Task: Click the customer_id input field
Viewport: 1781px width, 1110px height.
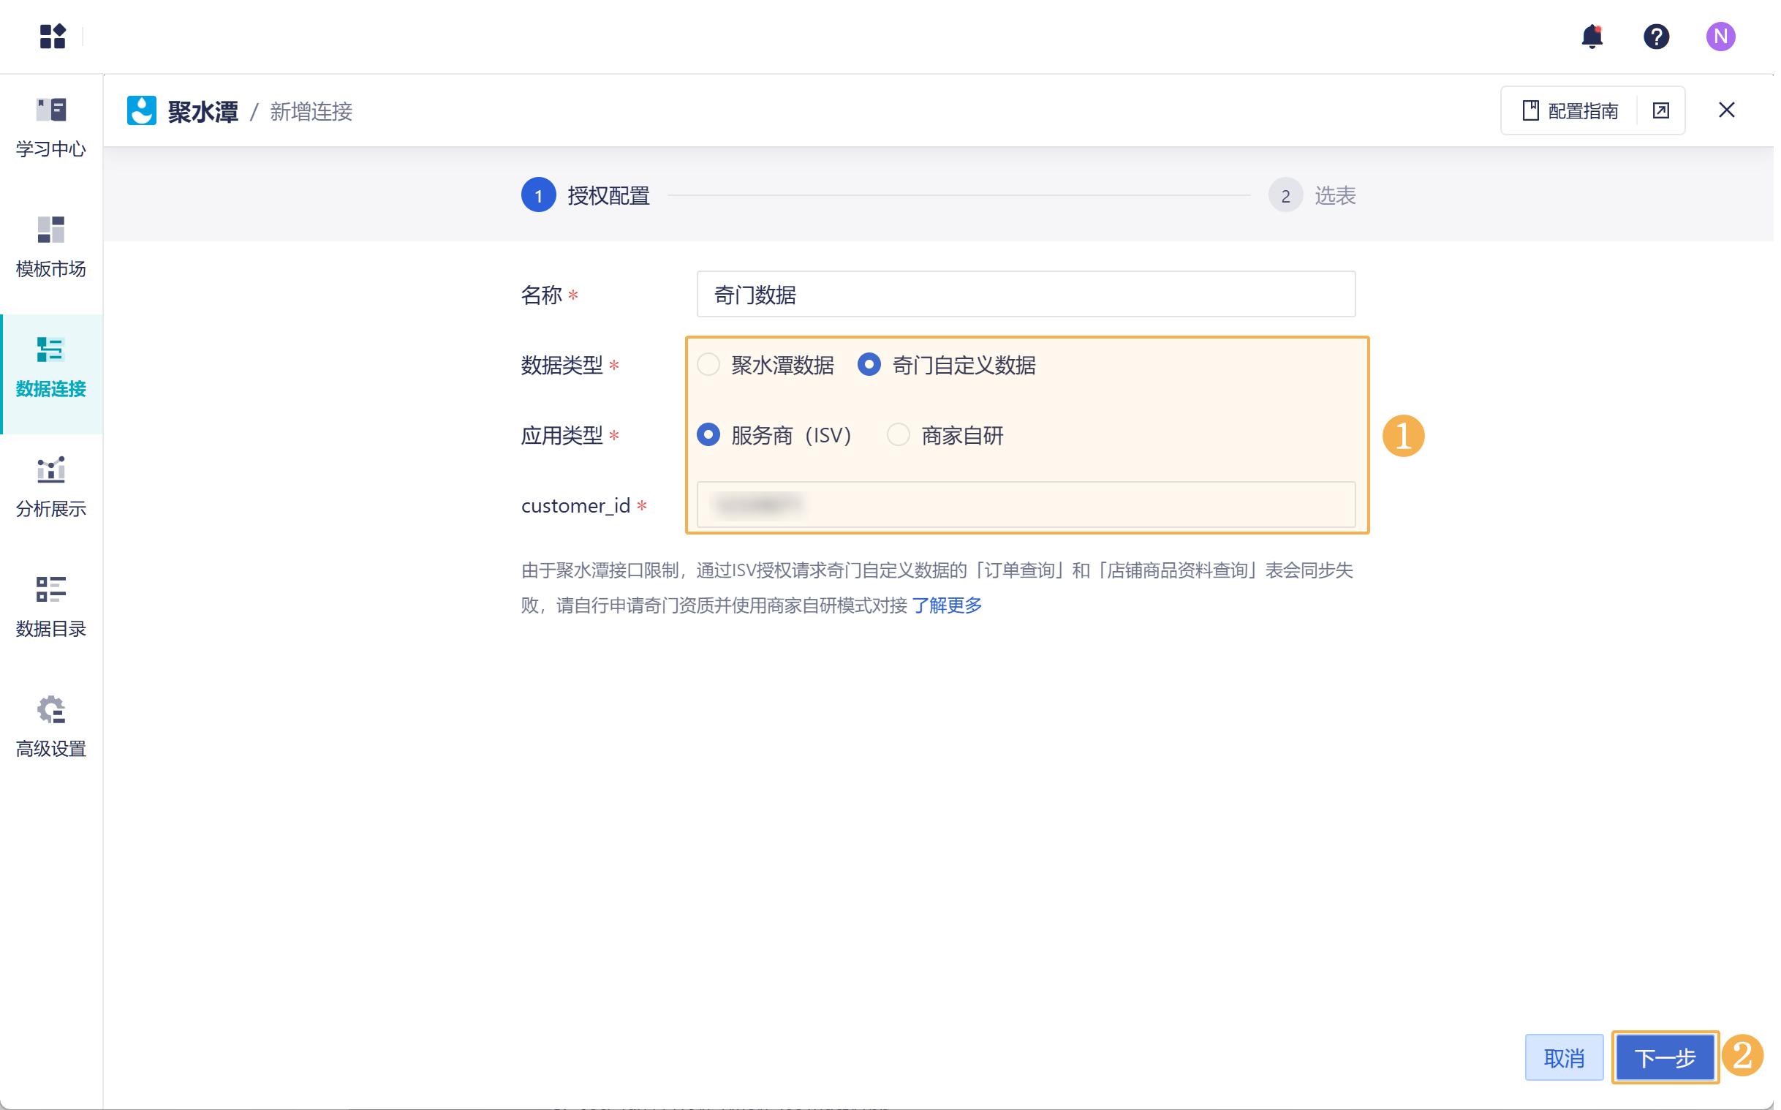Action: pos(1025,505)
